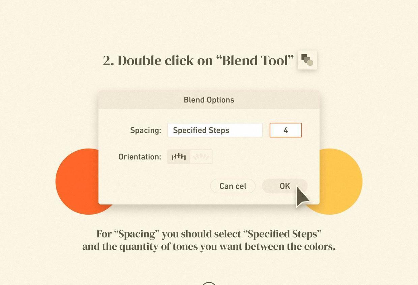
Task: Click the beige circle inside the Blend Tool icon
Action: tap(310, 62)
